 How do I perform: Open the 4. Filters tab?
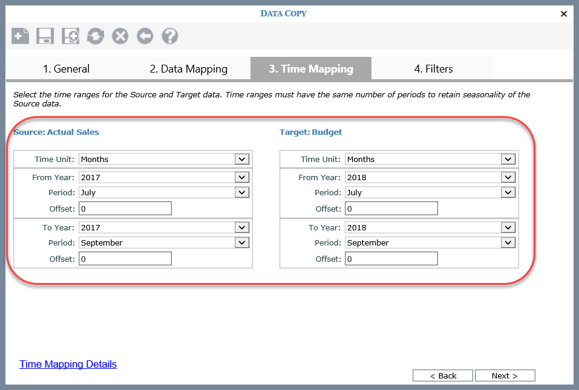(x=433, y=69)
